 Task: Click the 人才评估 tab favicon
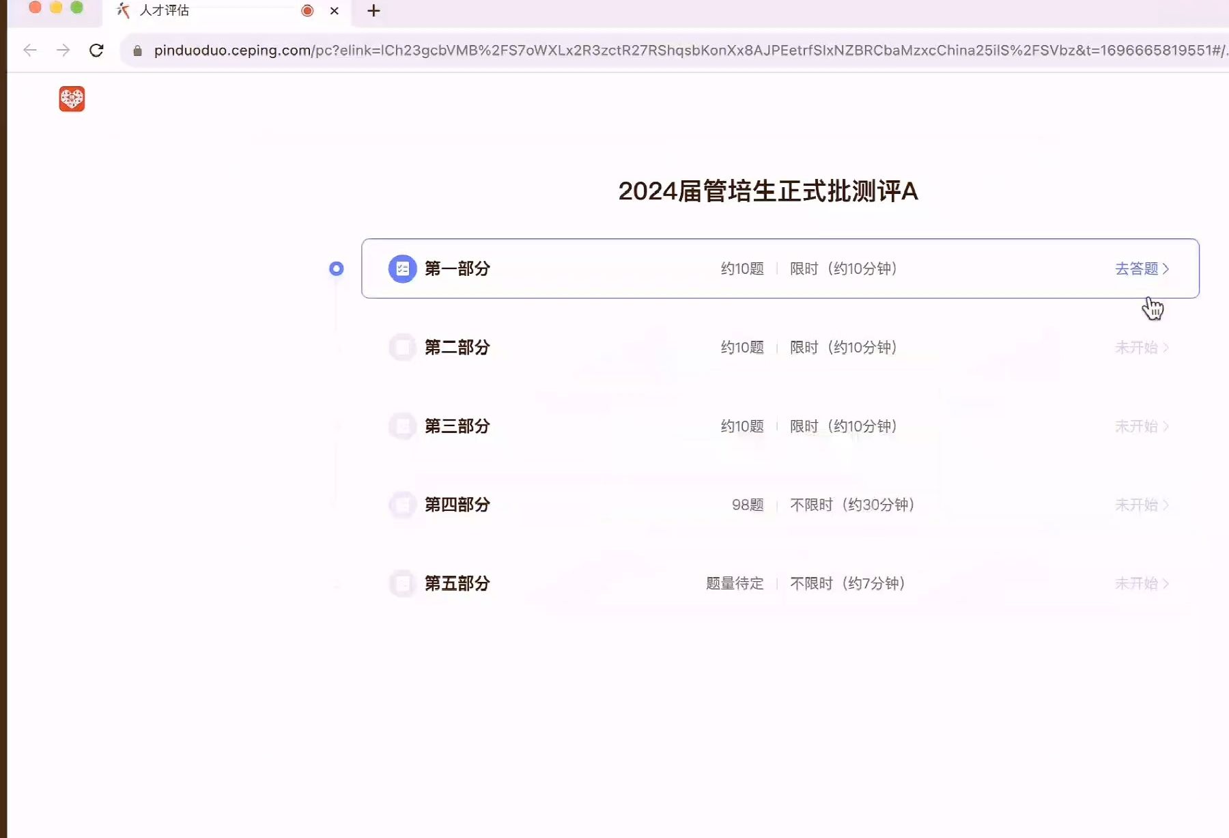click(x=123, y=10)
